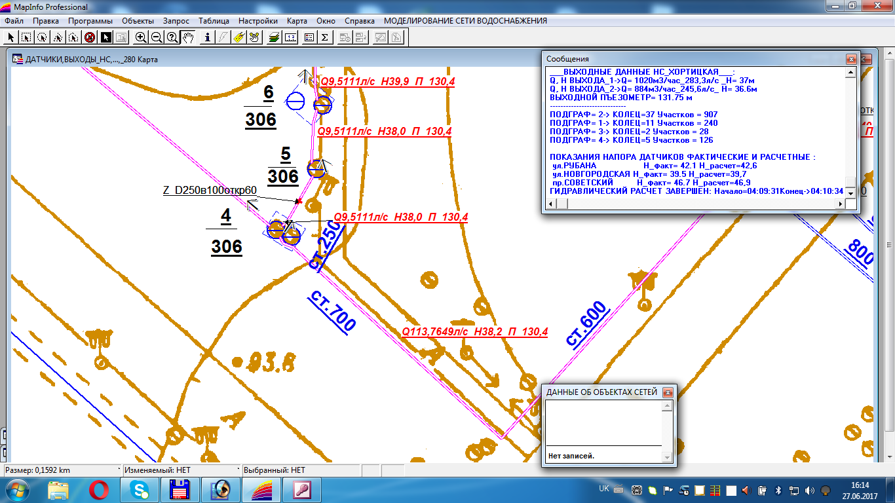Click the Unselect All icon
Screen dimensions: 895x503
89,37
